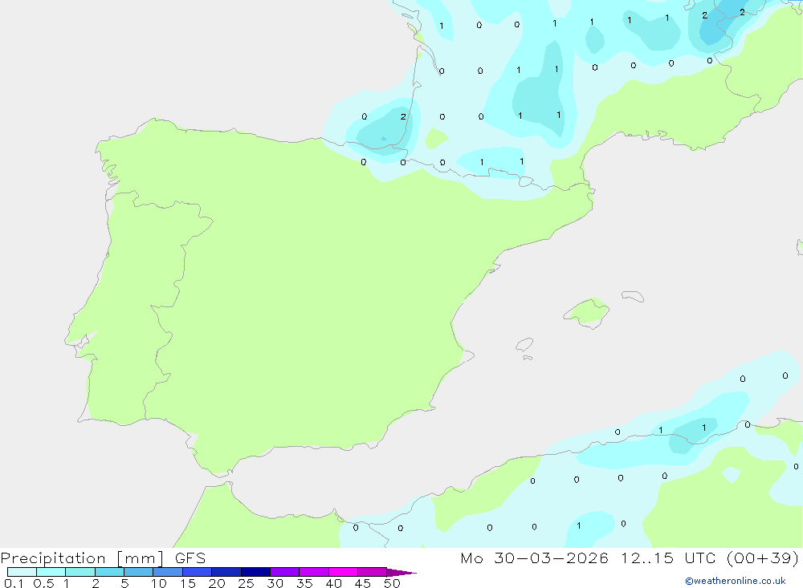The height and width of the screenshot is (588, 803).
Task: Click the 35–40 mm legend color box
Action: [313, 572]
